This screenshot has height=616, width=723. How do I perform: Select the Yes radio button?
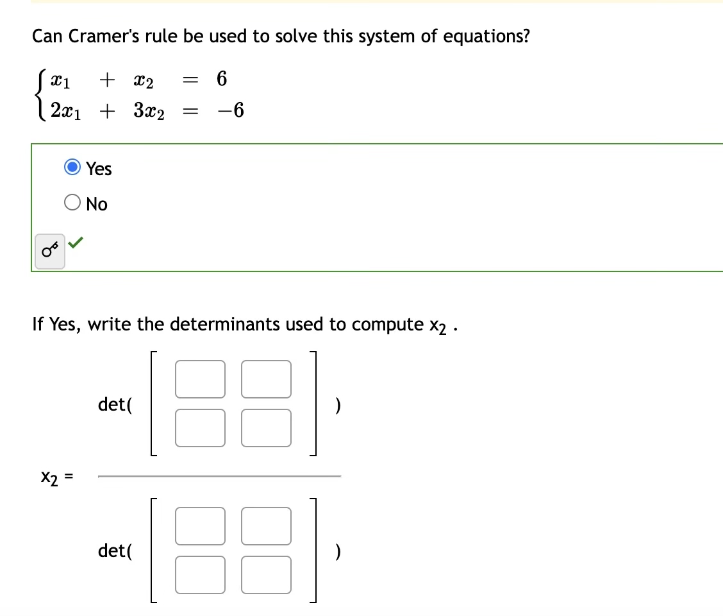tap(72, 168)
